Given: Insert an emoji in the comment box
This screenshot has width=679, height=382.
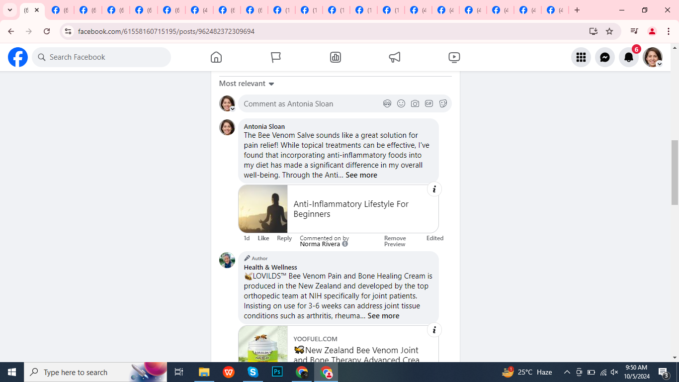Looking at the screenshot, I should click(401, 103).
